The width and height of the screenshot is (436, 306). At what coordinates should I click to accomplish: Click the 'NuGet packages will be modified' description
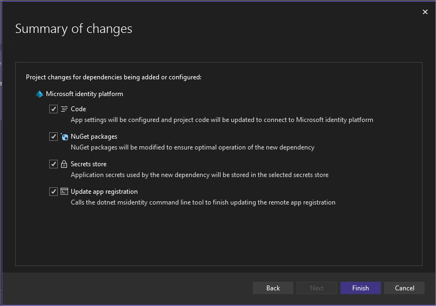[x=192, y=147]
